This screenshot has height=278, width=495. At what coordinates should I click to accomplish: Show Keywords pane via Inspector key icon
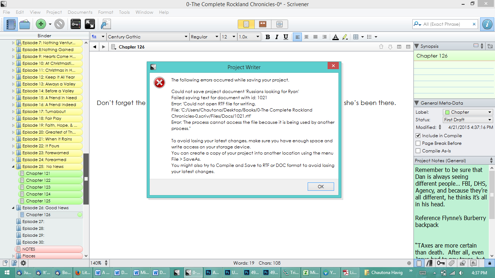tap(441, 263)
